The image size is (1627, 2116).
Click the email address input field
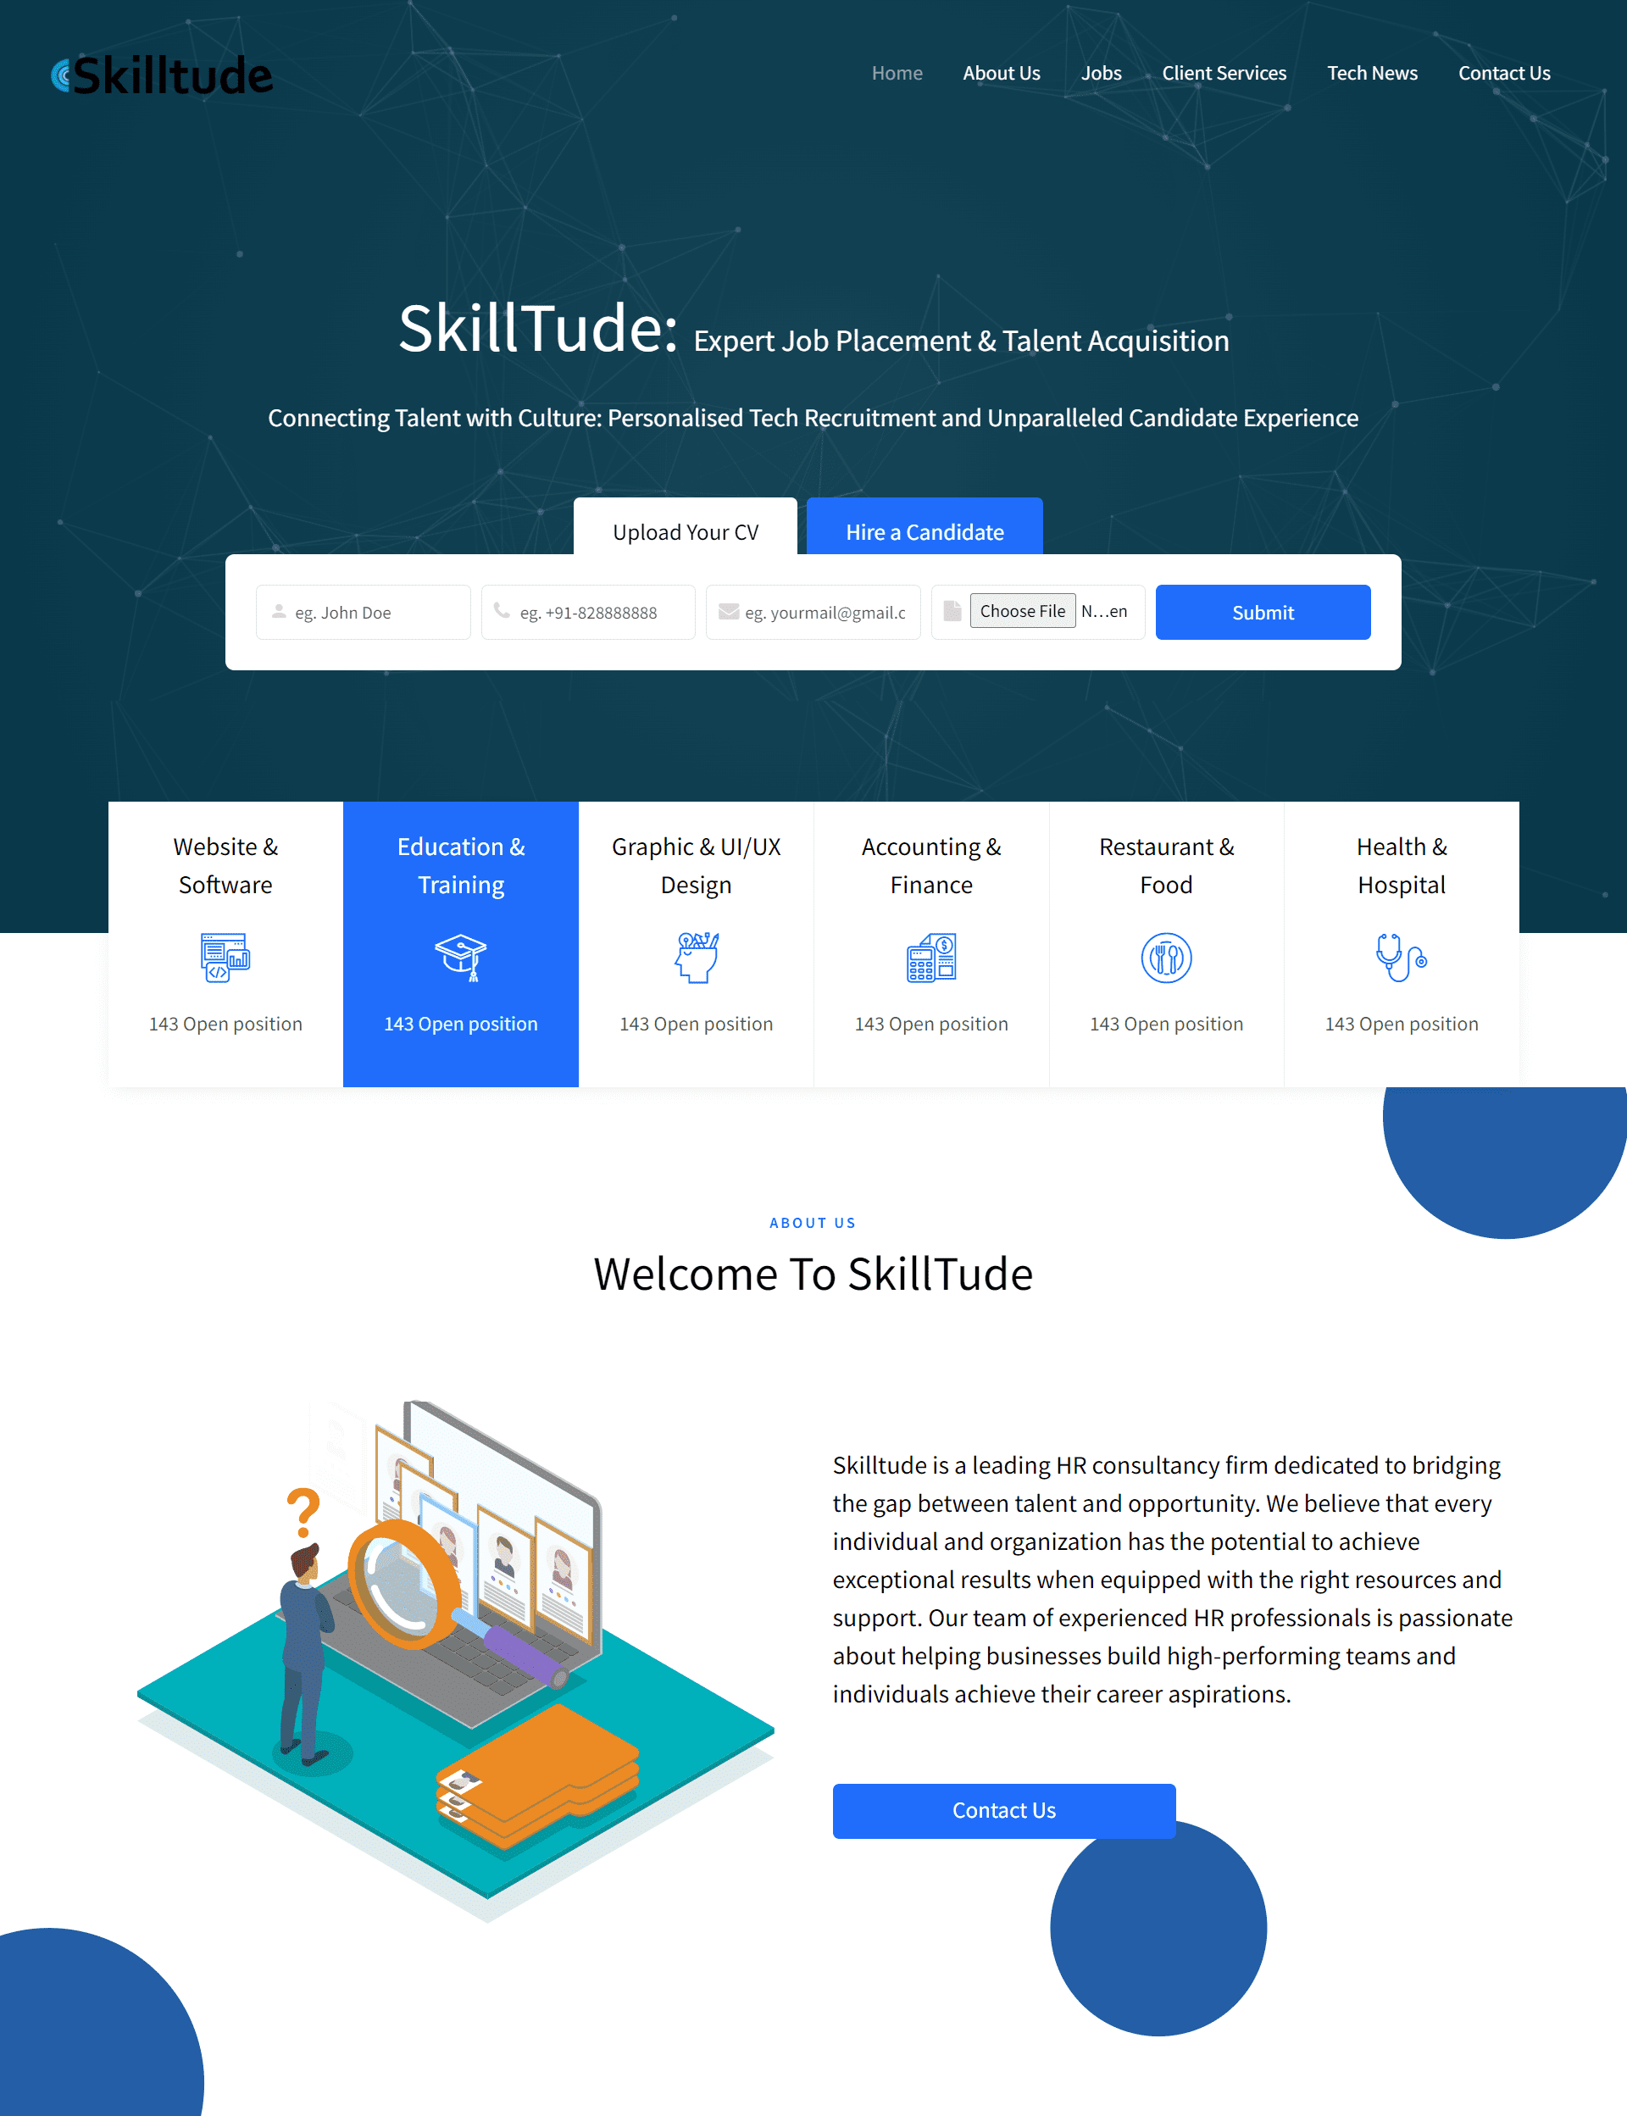pos(812,610)
